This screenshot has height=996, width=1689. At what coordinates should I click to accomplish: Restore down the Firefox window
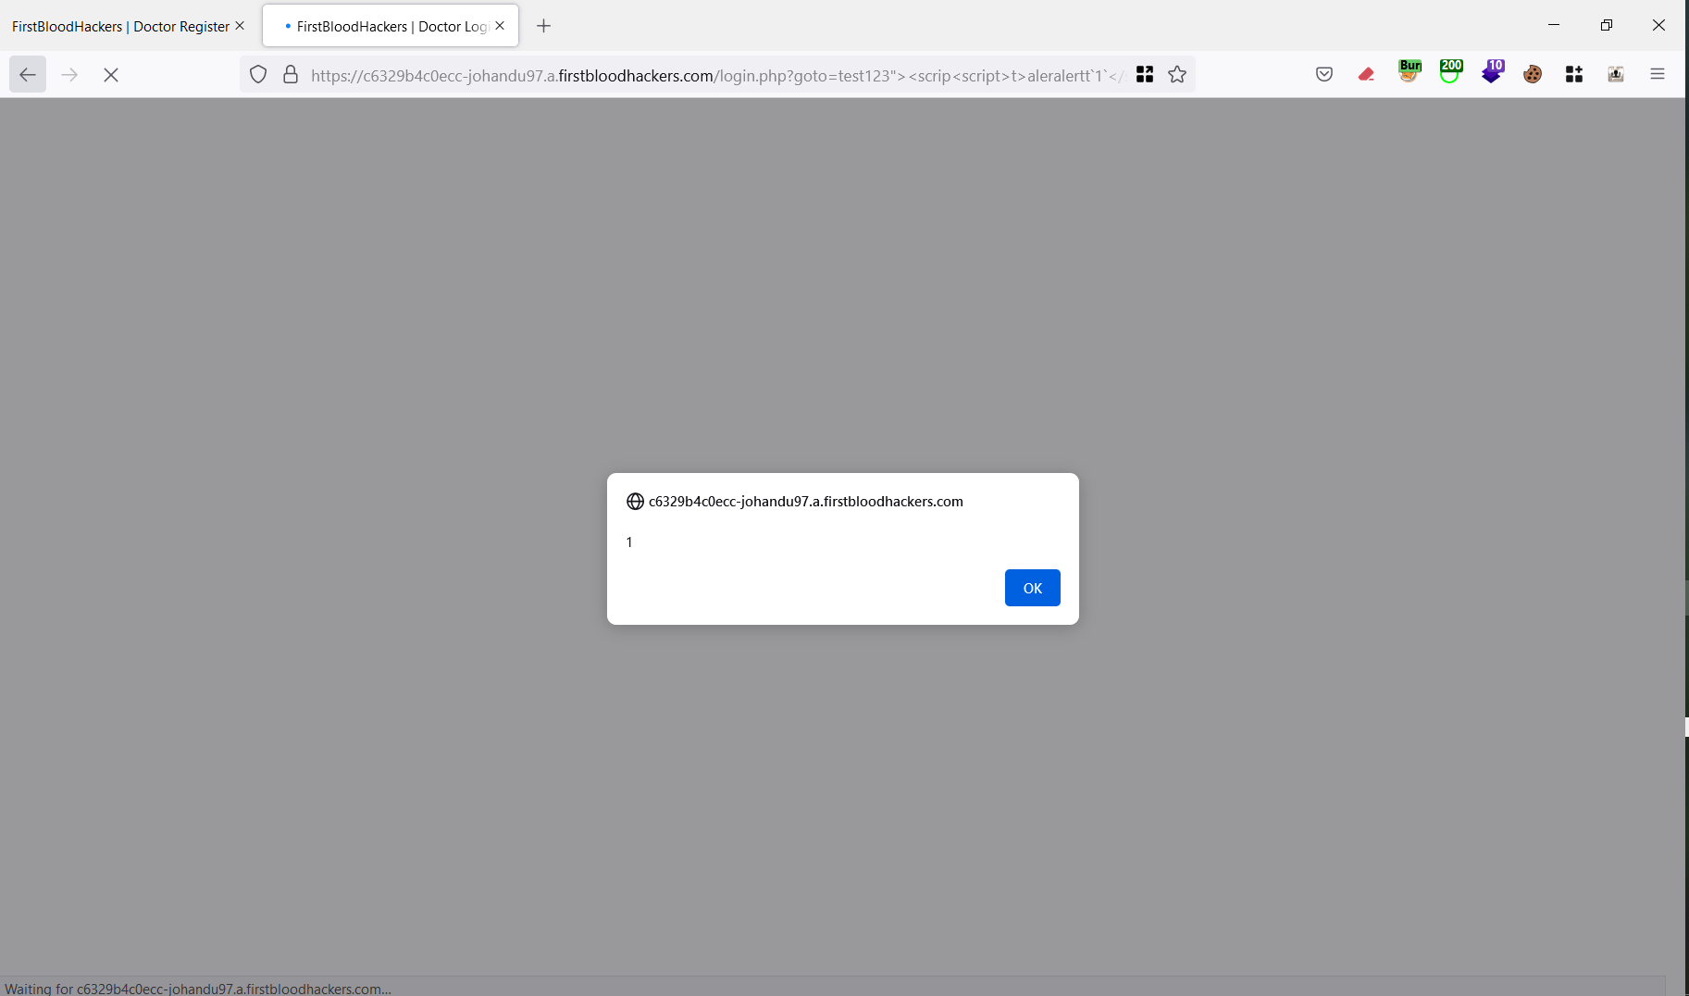tap(1607, 25)
